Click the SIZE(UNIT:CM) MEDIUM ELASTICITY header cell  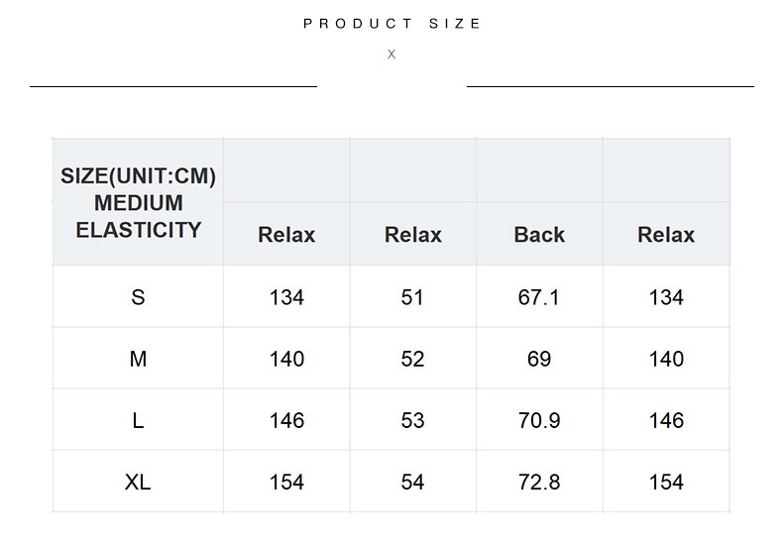[x=138, y=203]
